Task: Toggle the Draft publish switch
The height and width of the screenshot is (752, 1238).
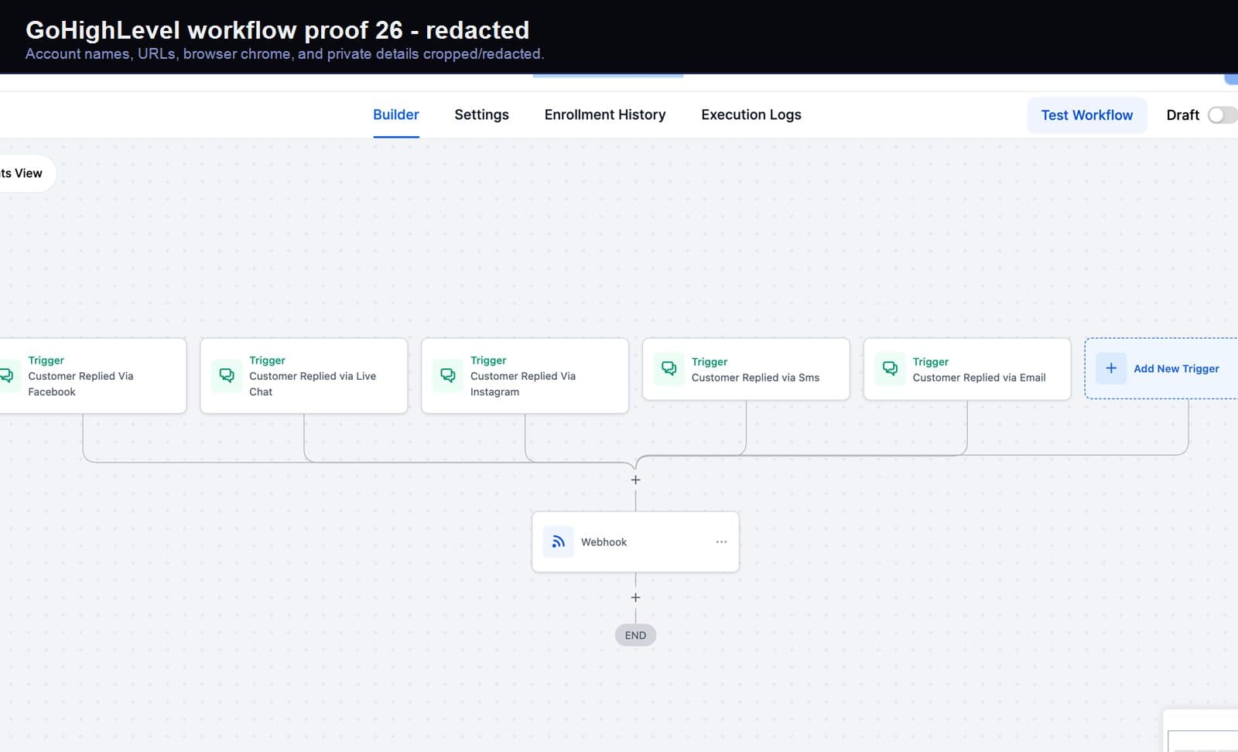Action: pos(1223,115)
